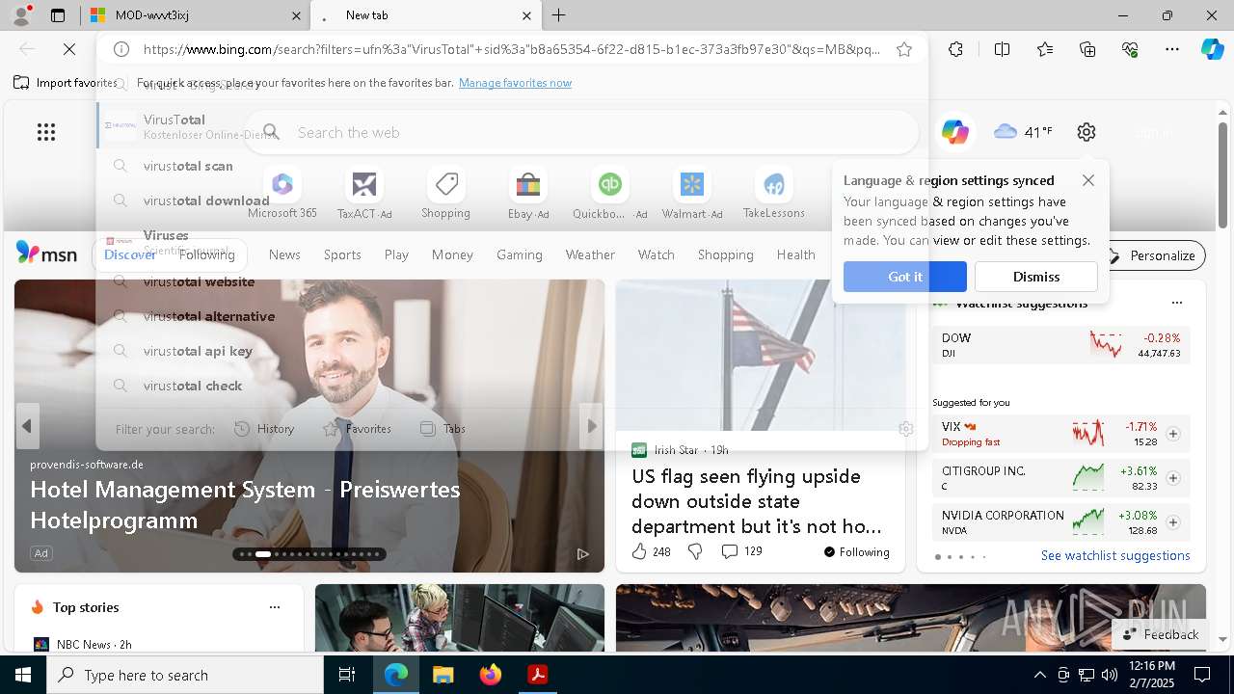Image resolution: width=1234 pixels, height=694 pixels.
Task: Open Hotel Management System ad headline
Action: point(245,504)
